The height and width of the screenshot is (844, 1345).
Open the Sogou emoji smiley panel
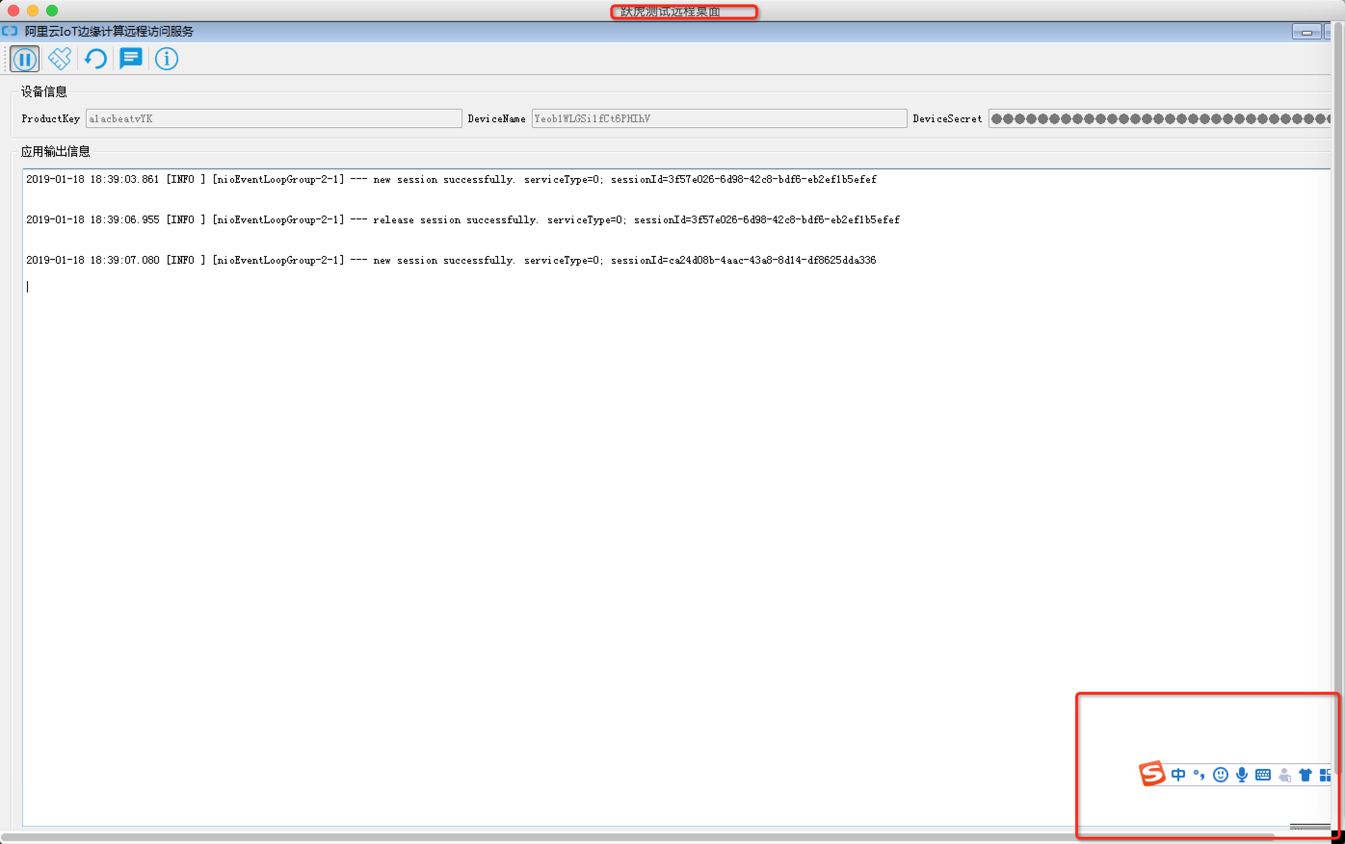pyautogui.click(x=1220, y=774)
